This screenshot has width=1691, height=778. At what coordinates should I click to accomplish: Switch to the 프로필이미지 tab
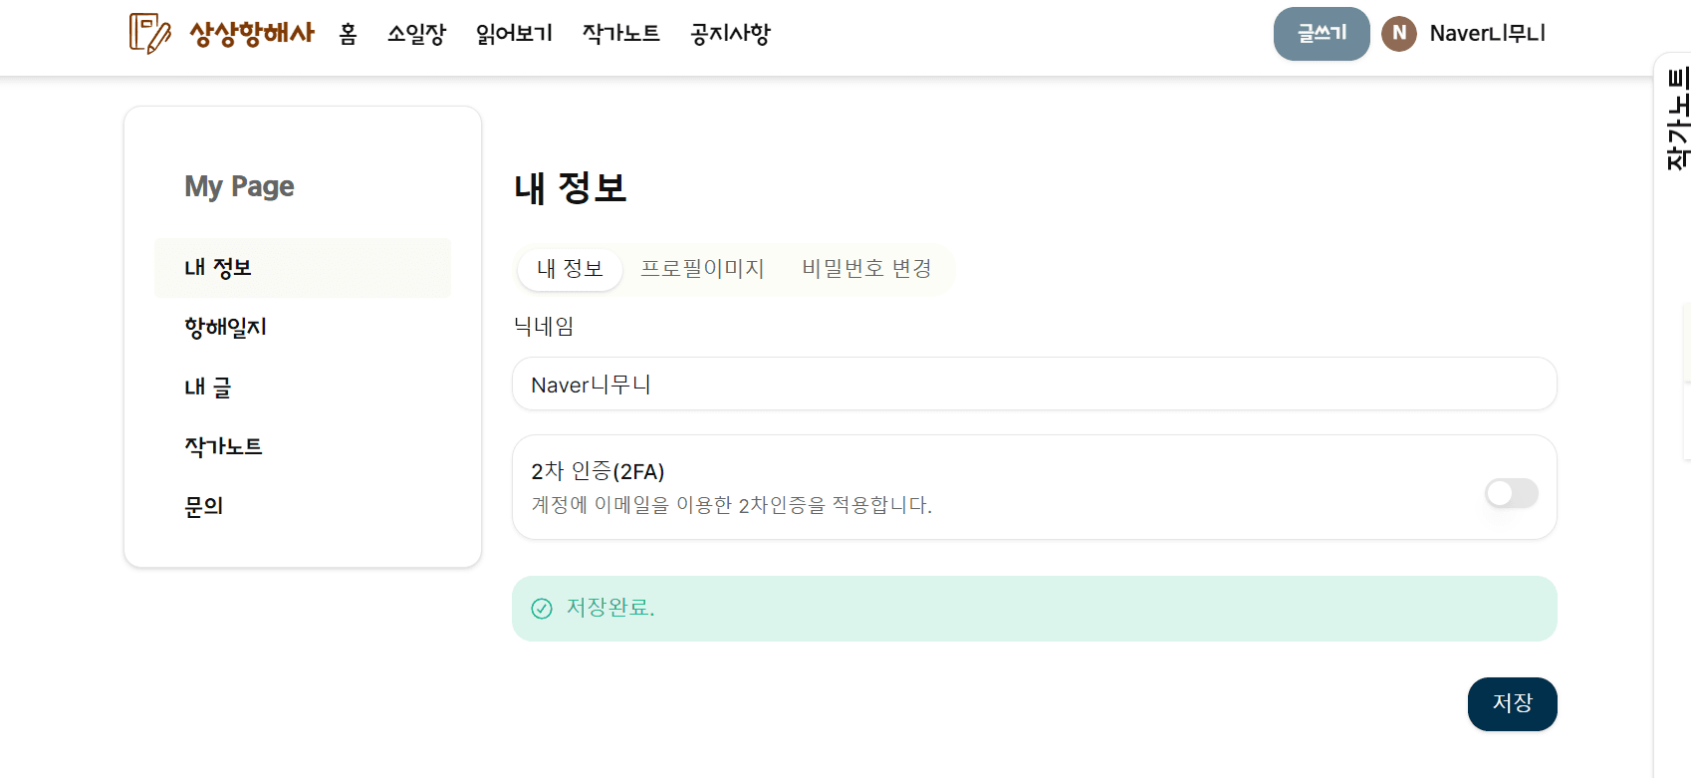pyautogui.click(x=702, y=269)
